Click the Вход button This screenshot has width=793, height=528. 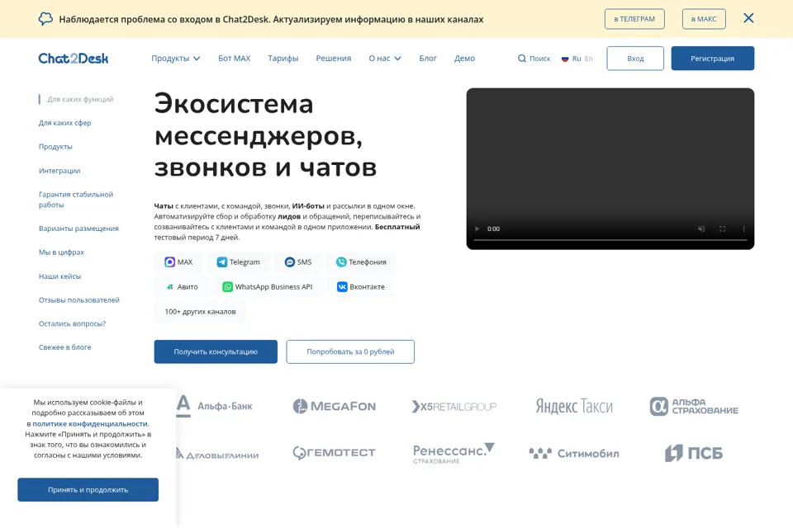click(635, 59)
